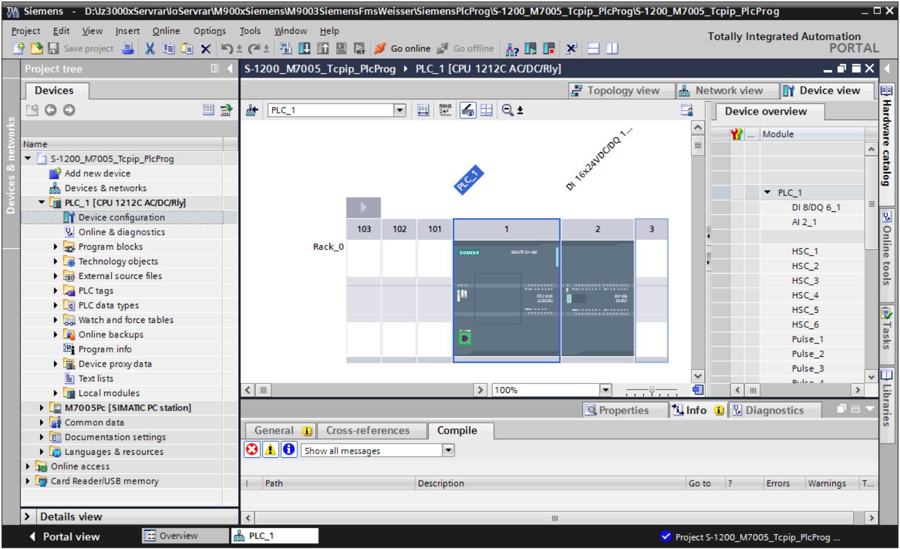The height and width of the screenshot is (549, 900).
Task: Click the Upload from device icon
Action: point(323,49)
